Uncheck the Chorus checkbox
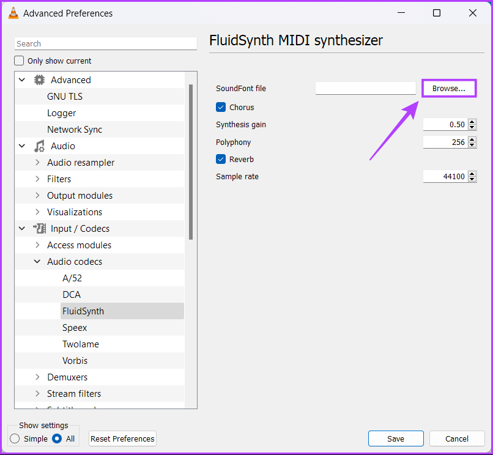This screenshot has width=493, height=455. (x=221, y=107)
